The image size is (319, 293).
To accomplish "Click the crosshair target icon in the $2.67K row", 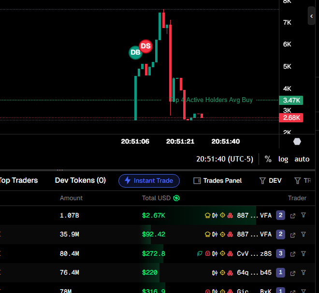I will [x=222, y=215].
